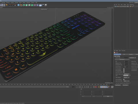Screen dimensions: 138x104
Task: Add a Cube primitive object
Action: 18,5
